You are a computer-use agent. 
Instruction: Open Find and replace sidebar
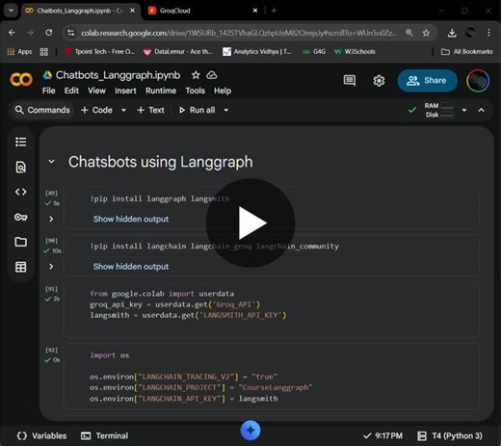tap(21, 167)
